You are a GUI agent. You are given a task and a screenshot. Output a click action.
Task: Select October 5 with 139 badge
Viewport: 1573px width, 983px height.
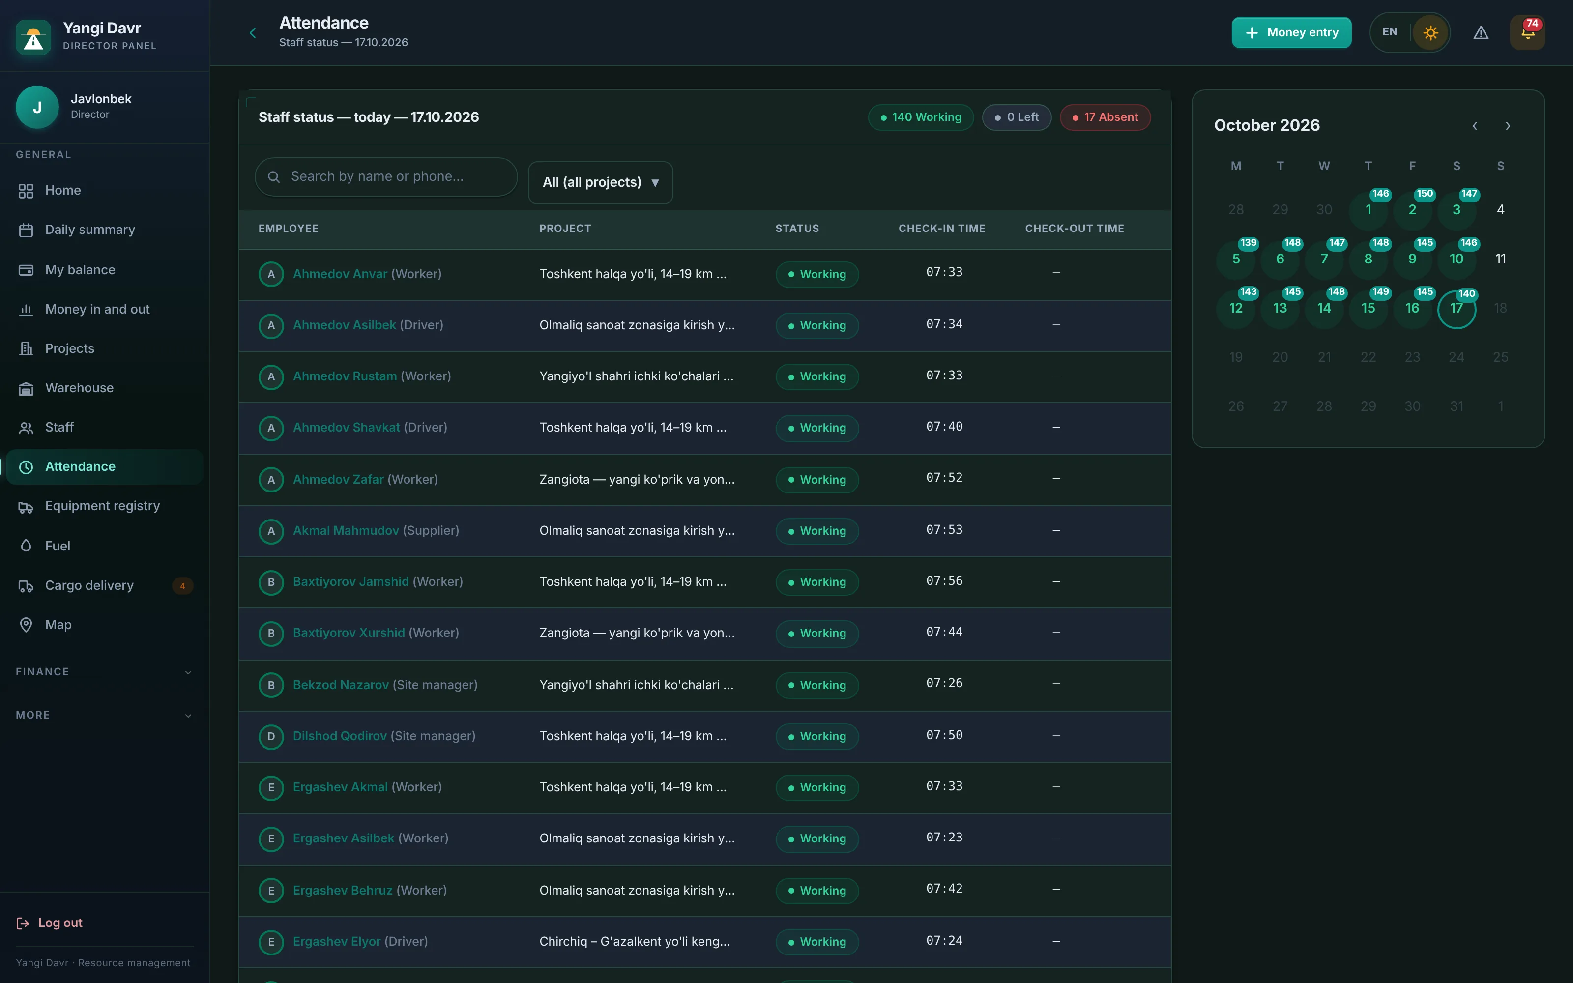pyautogui.click(x=1236, y=260)
